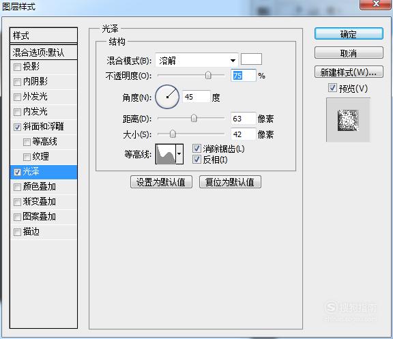
Task: Click the 新建样式(W)... button
Action: pyautogui.click(x=349, y=72)
